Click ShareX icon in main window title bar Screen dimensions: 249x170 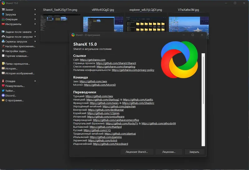(3, 3)
